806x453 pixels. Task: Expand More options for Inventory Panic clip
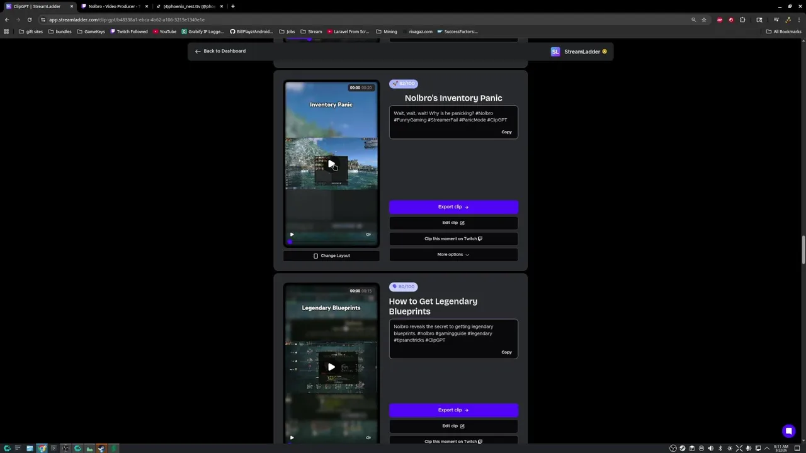pyautogui.click(x=453, y=254)
